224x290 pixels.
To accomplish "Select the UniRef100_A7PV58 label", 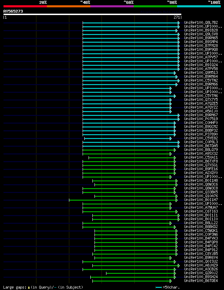I will tap(201, 69).
